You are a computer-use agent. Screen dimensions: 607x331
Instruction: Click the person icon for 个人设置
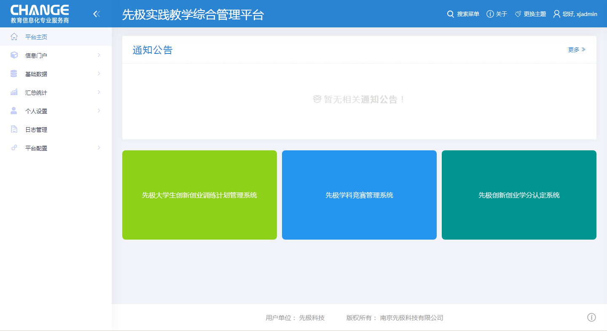click(x=14, y=111)
